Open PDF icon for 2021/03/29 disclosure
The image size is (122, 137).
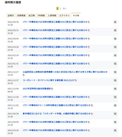89,130
